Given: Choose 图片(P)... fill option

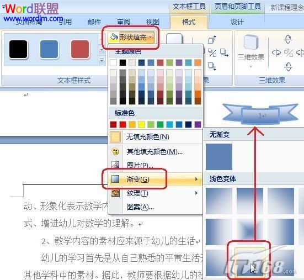Looking at the screenshot, I should [x=156, y=165].
